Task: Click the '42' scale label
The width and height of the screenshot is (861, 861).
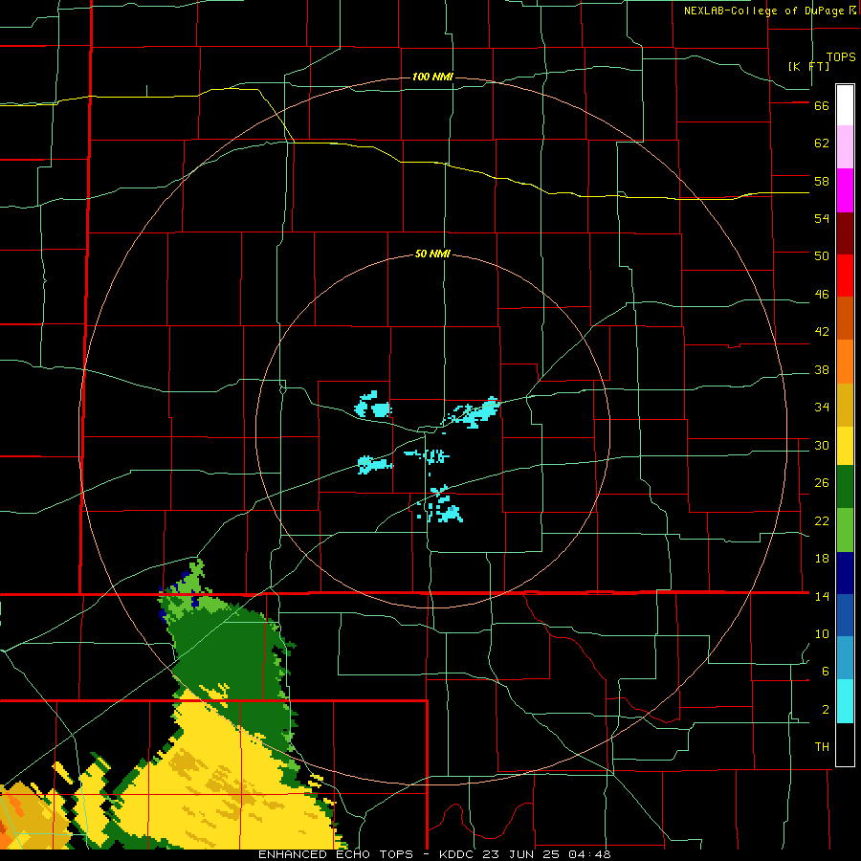Action: (x=822, y=332)
